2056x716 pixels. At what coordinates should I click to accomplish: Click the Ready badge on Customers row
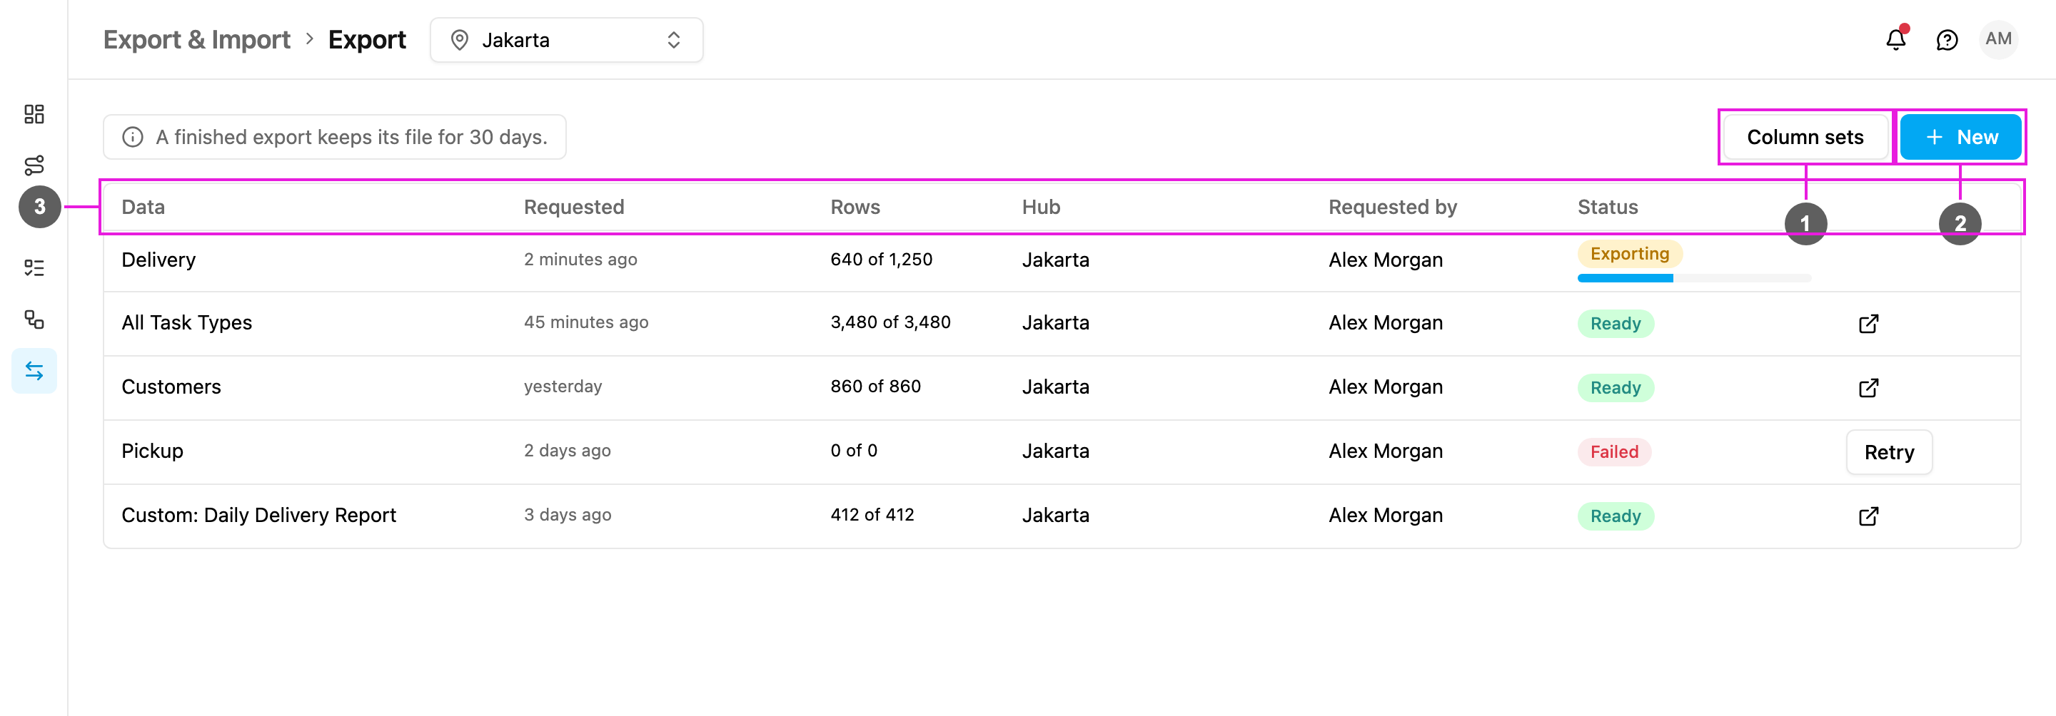(x=1616, y=387)
